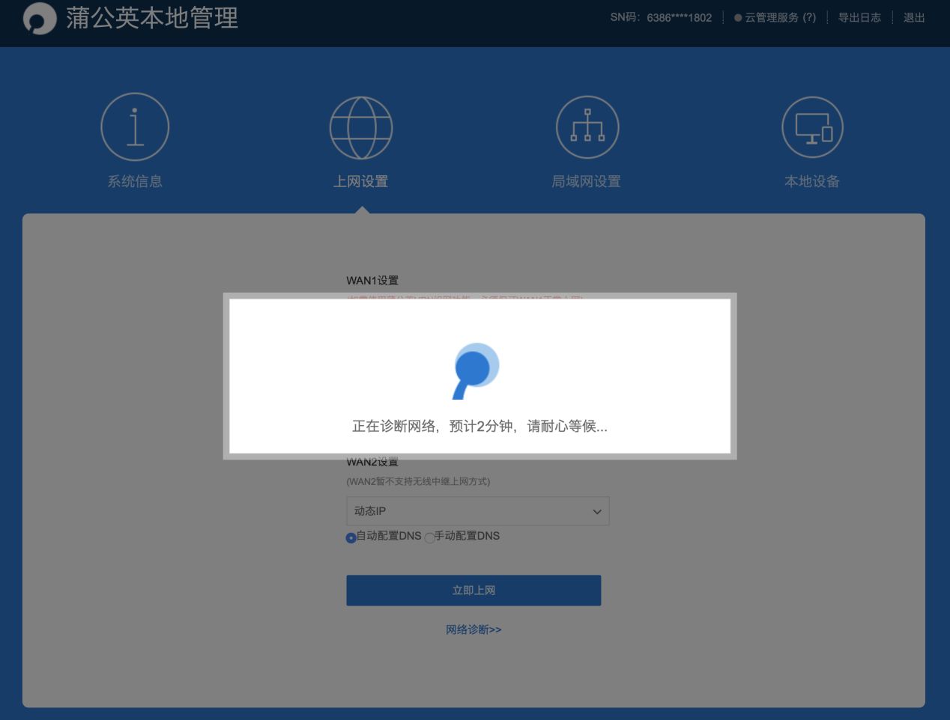Screen dimensions: 950x720
Task: Select the 自动配置DNS radio button
Action: click(x=351, y=537)
